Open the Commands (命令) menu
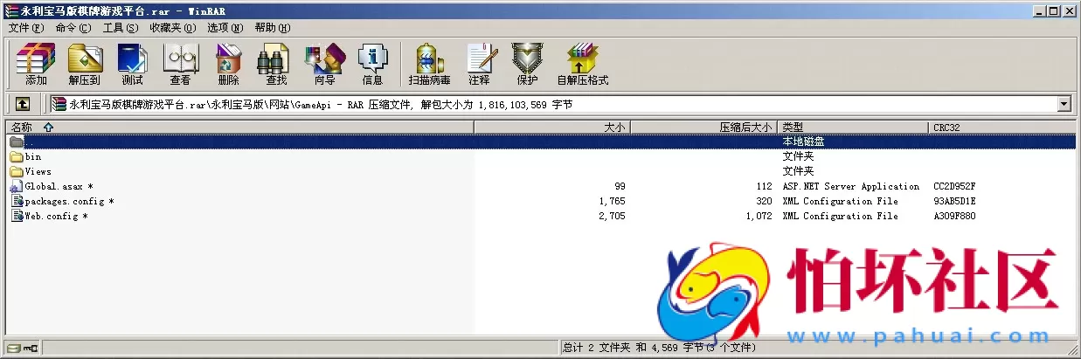Viewport: 1081px width, 359px height. click(73, 28)
